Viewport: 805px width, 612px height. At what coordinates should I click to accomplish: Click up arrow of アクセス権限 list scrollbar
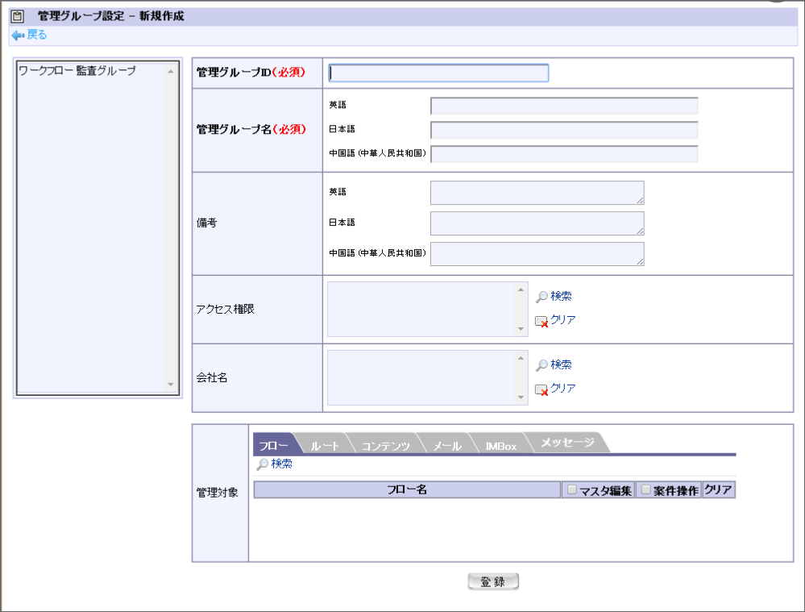[521, 289]
